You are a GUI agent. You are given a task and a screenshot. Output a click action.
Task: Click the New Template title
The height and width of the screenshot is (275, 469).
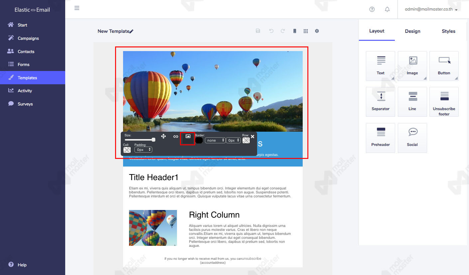[113, 31]
